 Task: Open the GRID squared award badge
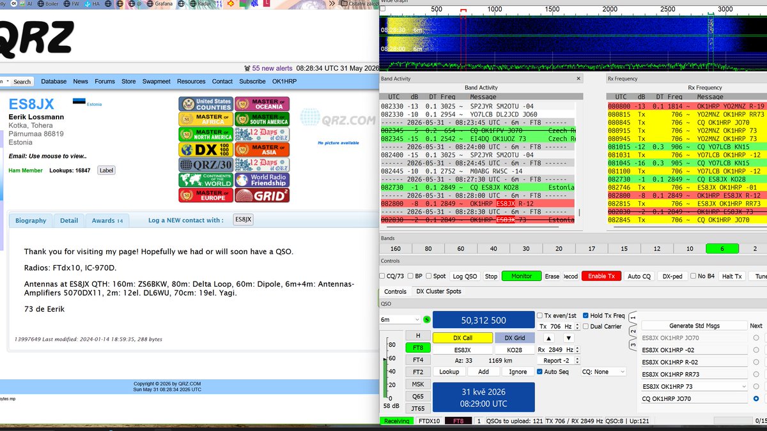coord(262,195)
